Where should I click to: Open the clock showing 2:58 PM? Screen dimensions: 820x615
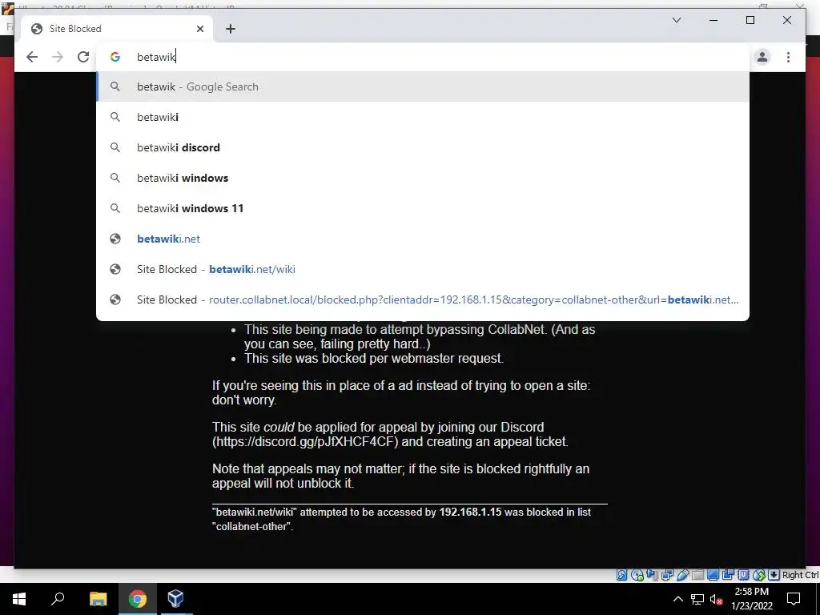pos(751,599)
